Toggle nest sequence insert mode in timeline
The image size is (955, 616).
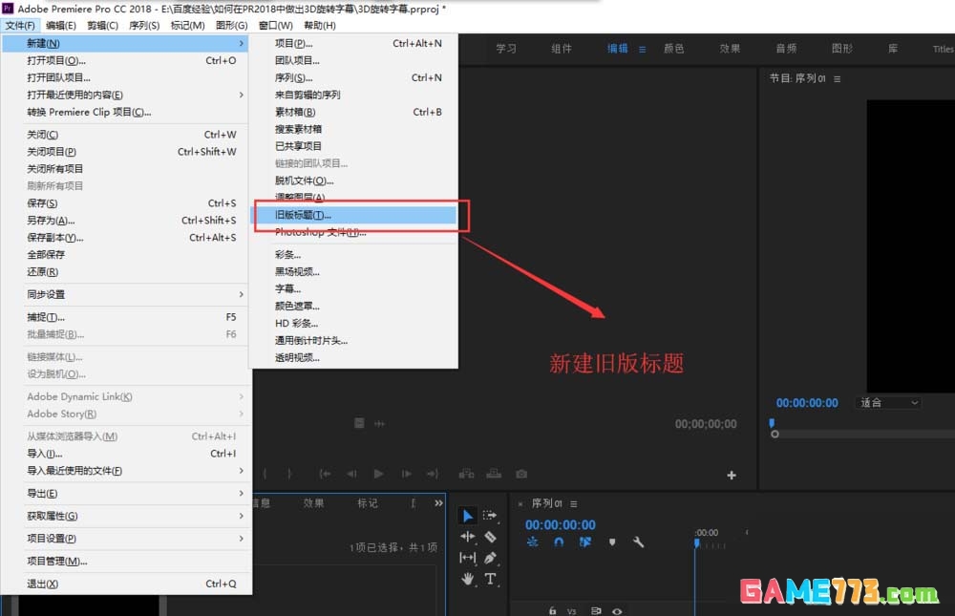click(x=532, y=542)
